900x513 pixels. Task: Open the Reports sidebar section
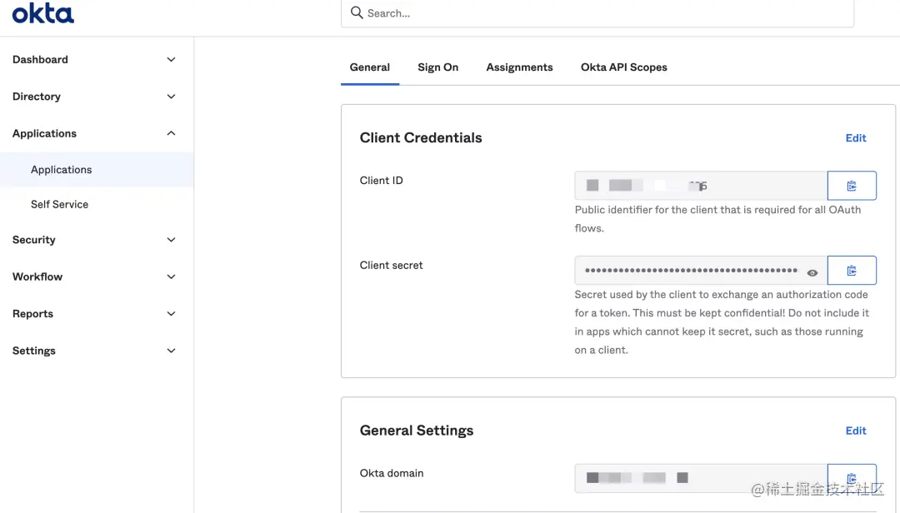[x=32, y=314]
